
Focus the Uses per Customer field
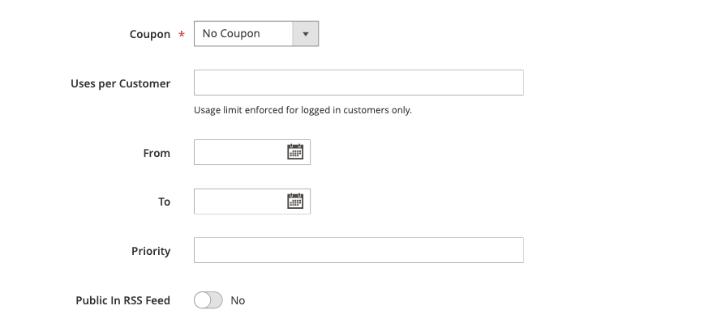click(x=358, y=83)
